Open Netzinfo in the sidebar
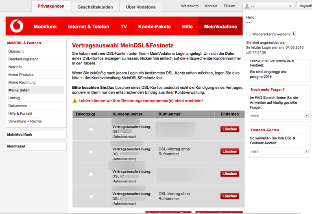The height and width of the screenshot is (214, 312). pyautogui.click(x=15, y=67)
